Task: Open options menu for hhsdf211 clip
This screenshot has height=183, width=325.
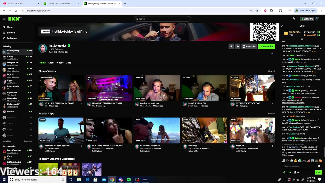Action: [273, 146]
